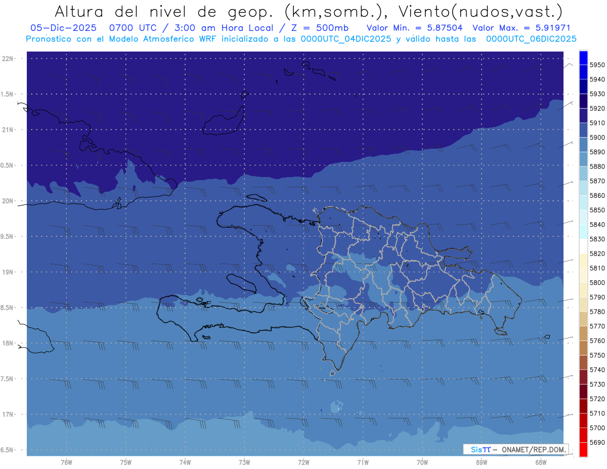The height and width of the screenshot is (469, 607).
Task: Click the '5690' legend value
Action: tap(597, 442)
